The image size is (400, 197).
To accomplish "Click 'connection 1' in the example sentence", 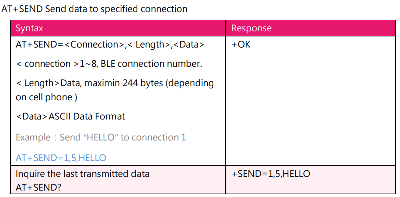I will (159, 137).
